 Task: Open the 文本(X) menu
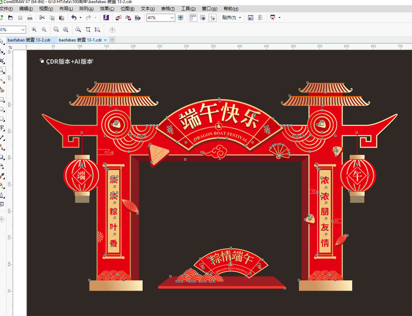(x=148, y=9)
